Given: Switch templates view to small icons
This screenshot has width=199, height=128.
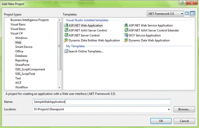Looking at the screenshot, I should 193,14.
